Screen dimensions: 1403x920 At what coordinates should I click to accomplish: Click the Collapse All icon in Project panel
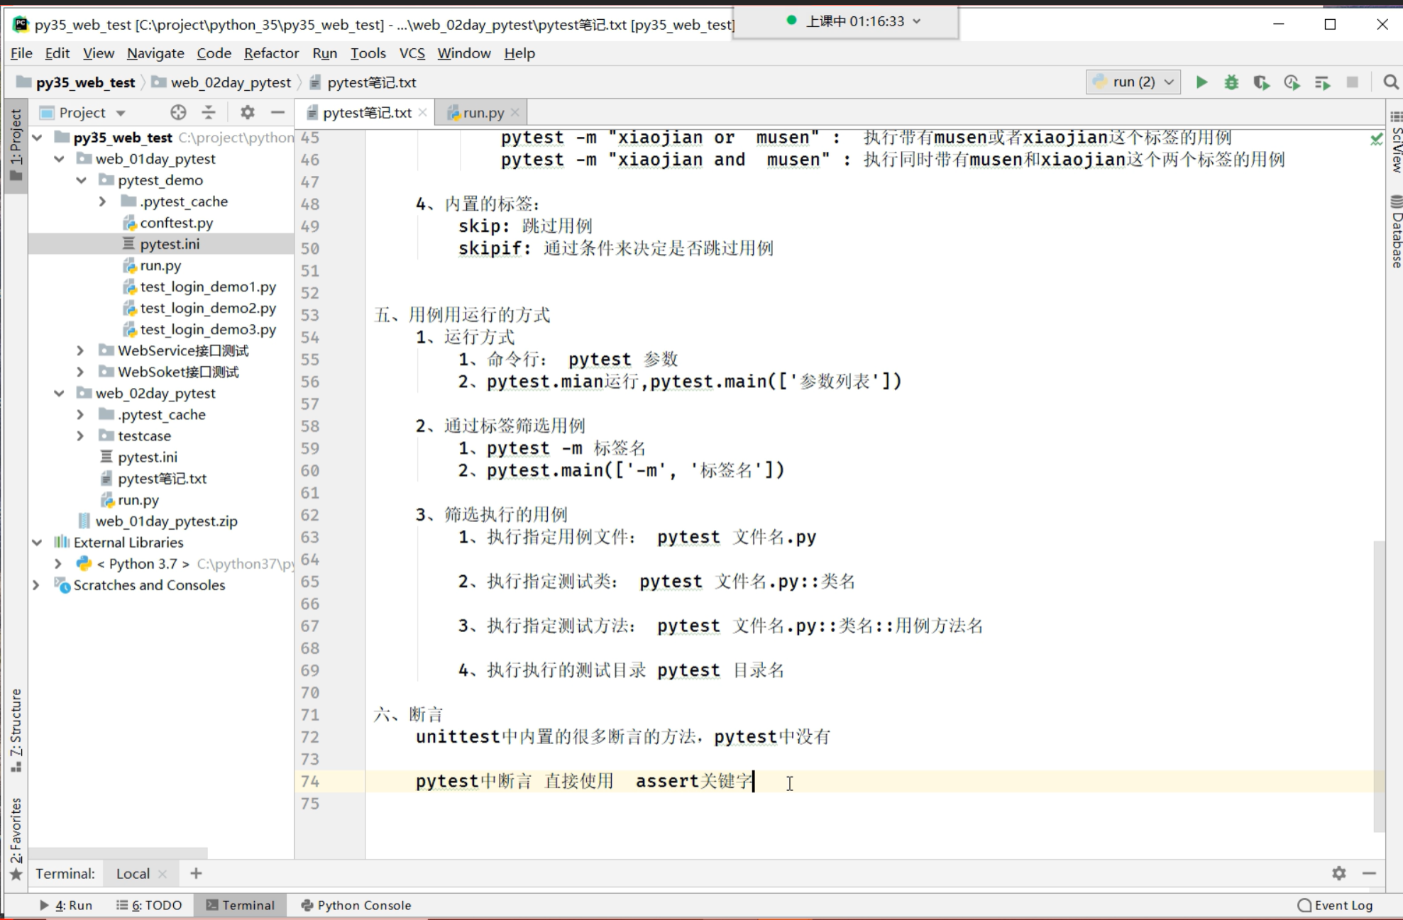tap(209, 112)
